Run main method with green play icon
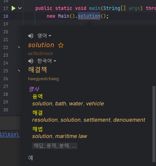Image resolution: width=156 pixels, height=166 pixels. pyautogui.click(x=13, y=8)
